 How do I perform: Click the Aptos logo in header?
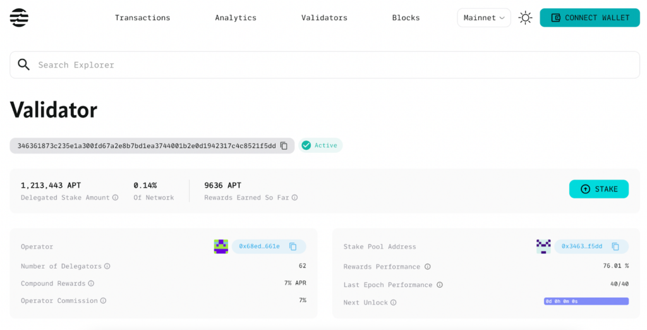coord(19,18)
